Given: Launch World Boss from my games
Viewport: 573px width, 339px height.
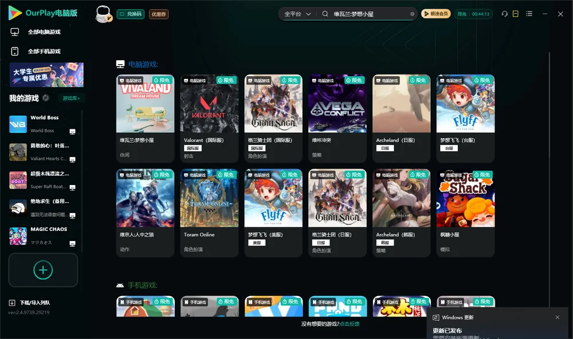Looking at the screenshot, I should [18, 124].
